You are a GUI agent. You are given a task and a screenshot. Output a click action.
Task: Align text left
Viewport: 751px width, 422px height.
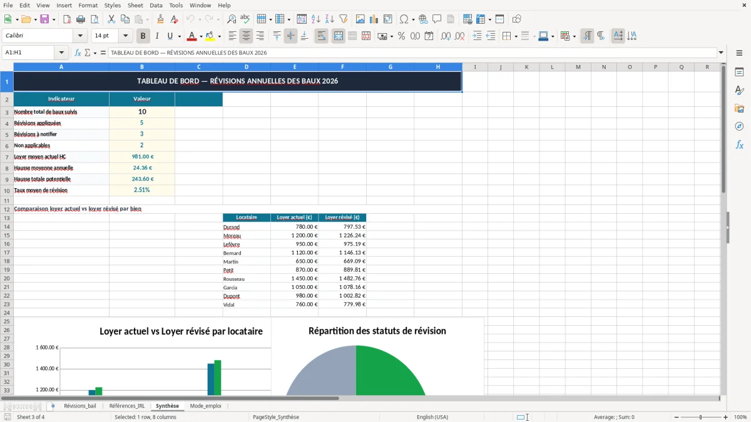point(232,36)
